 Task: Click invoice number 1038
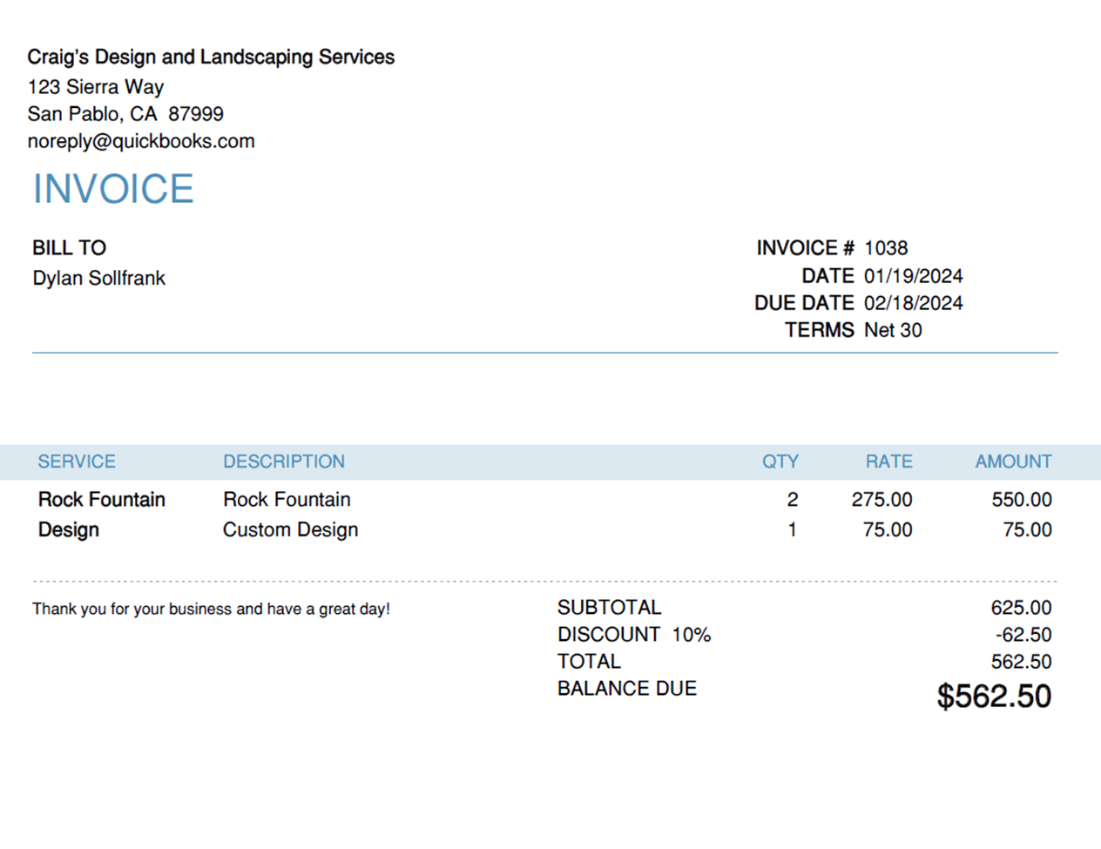click(886, 248)
